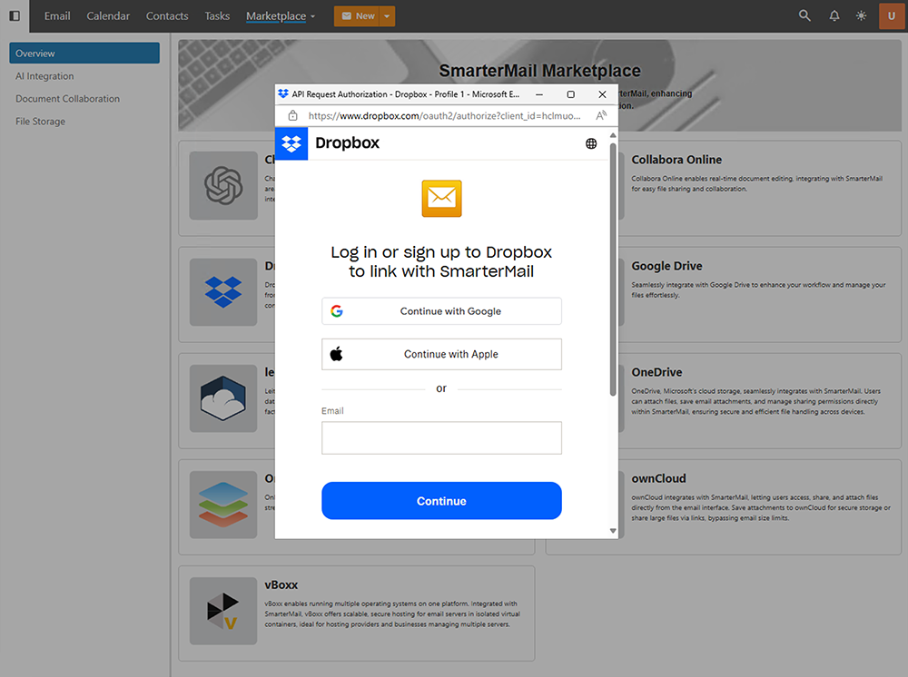This screenshot has width=908, height=677.
Task: Expand the Marketplace menu arrow
Action: (312, 16)
